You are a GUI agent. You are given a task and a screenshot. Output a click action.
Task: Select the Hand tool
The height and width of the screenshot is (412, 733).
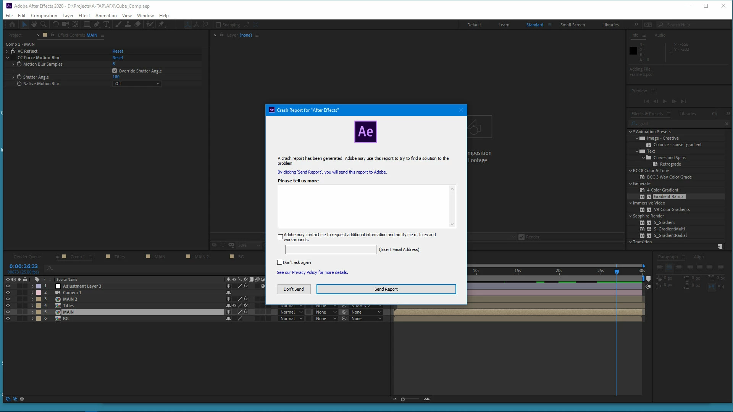tap(34, 24)
